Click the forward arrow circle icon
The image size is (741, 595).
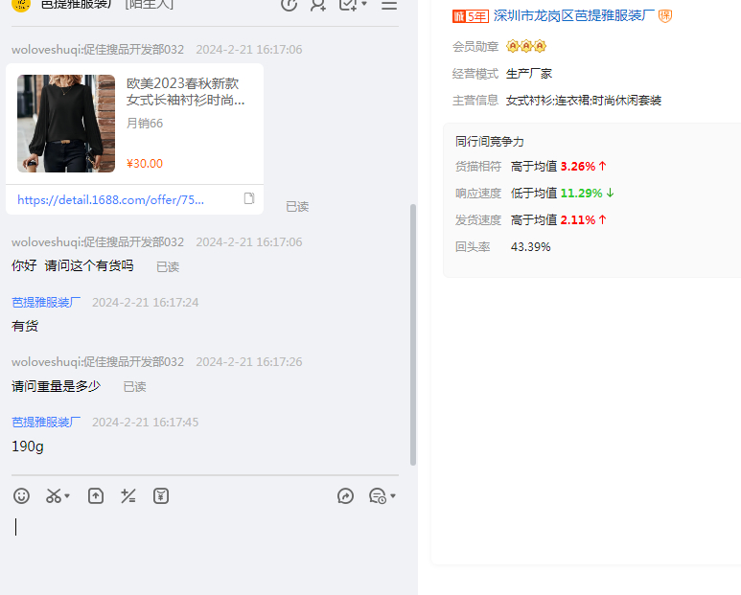346,495
